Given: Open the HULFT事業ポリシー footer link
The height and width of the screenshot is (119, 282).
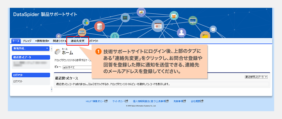Looking at the screenshot, I should 95,101.
